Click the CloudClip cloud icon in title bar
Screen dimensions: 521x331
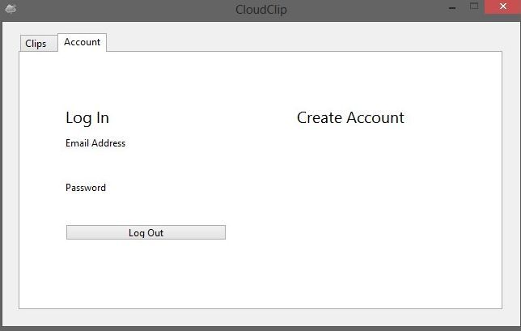tap(11, 9)
